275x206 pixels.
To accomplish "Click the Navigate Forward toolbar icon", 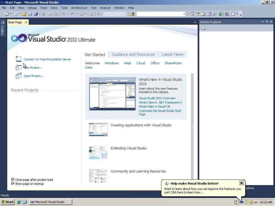I will pos(91,14).
